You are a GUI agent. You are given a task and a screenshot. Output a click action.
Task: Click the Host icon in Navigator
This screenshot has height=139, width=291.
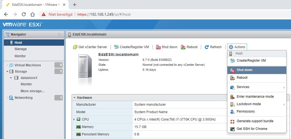[12, 42]
